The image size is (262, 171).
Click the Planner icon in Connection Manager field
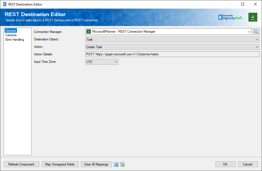pos(89,32)
